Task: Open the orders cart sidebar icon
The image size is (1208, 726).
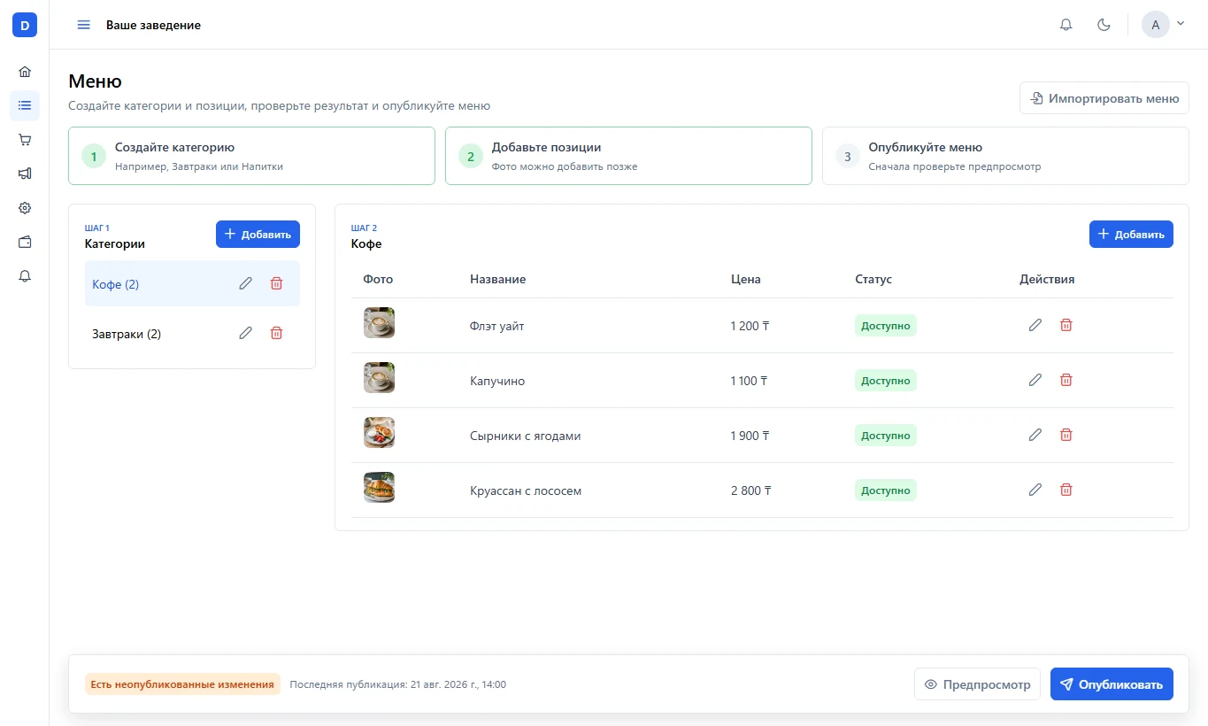Action: pos(25,140)
